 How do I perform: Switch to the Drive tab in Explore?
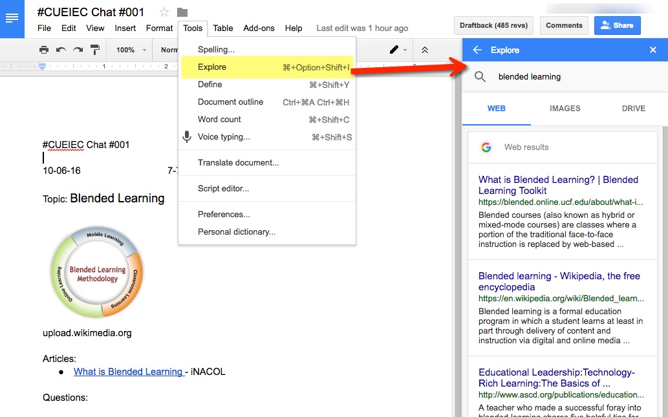[633, 109]
